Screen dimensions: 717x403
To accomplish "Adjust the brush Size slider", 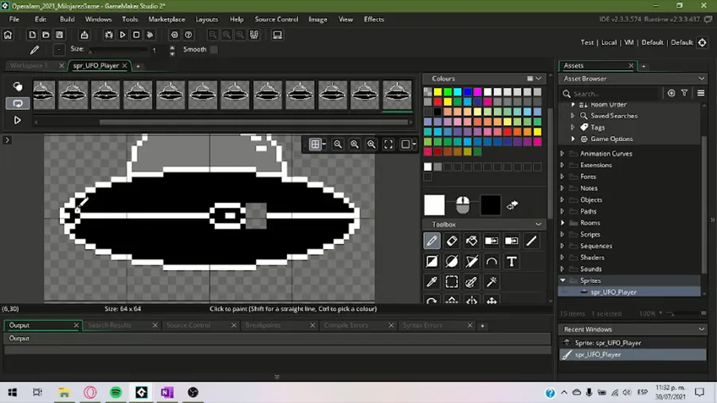I will (118, 50).
